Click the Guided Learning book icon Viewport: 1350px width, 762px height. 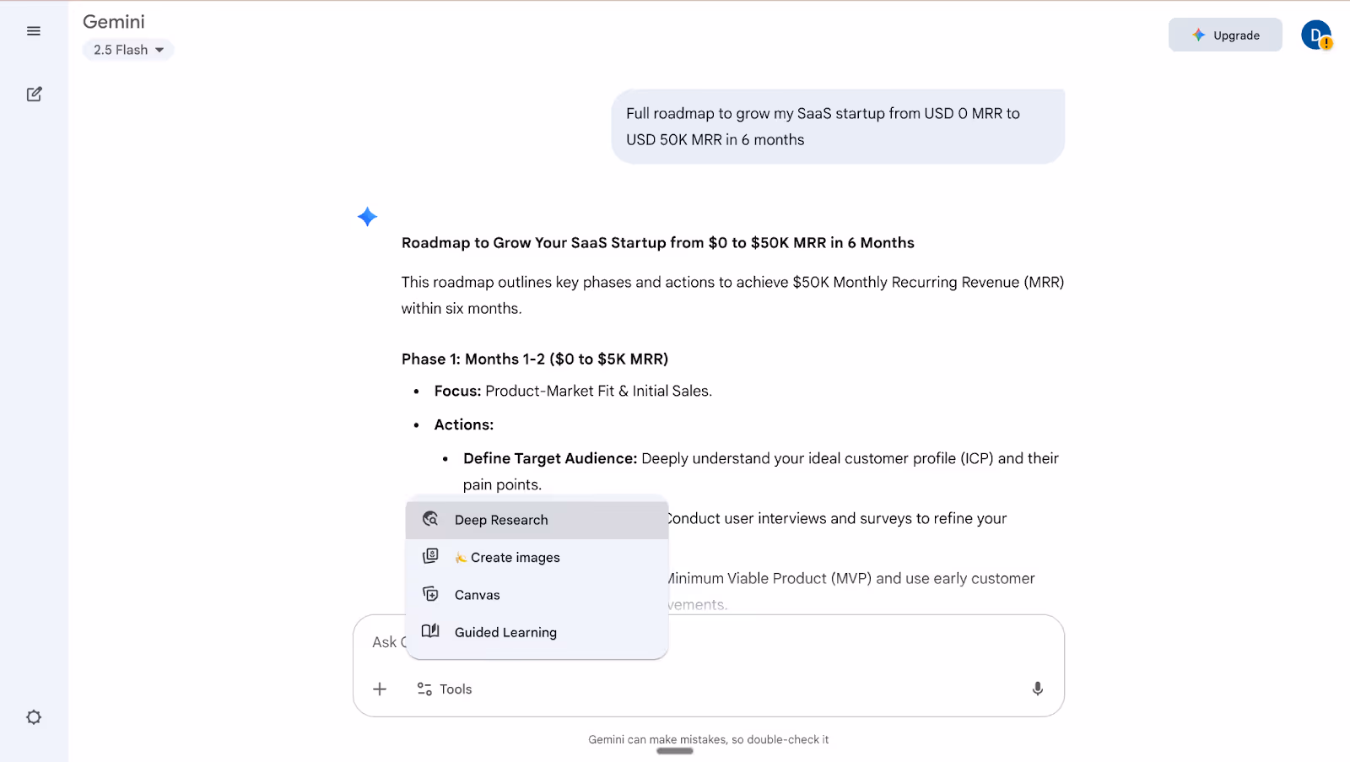[x=430, y=631]
